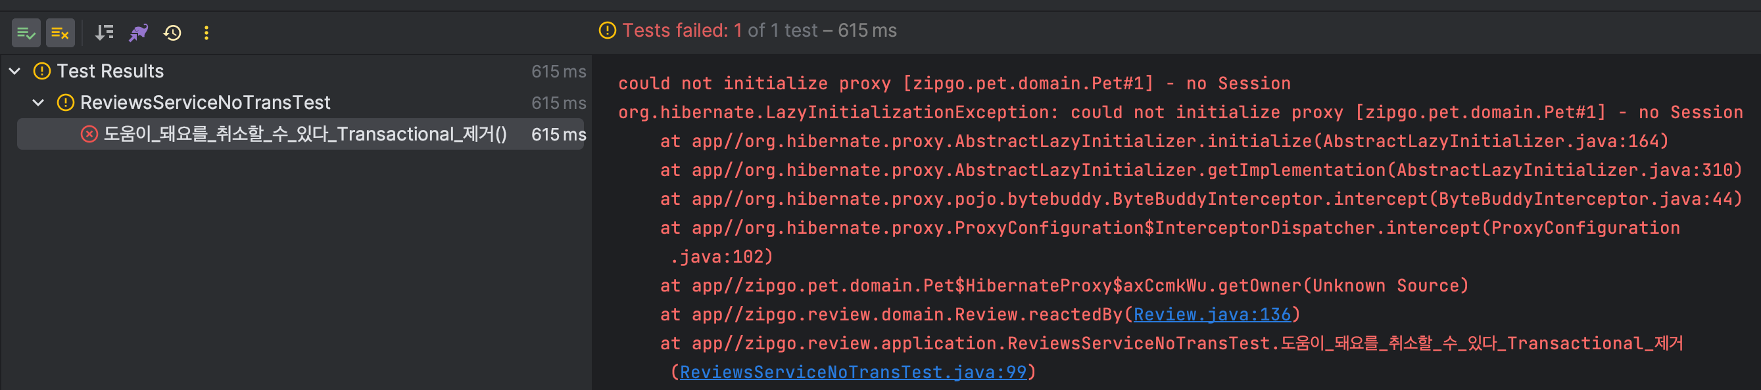This screenshot has width=1761, height=390.
Task: Click the red failed icon on test method
Action: click(x=89, y=134)
